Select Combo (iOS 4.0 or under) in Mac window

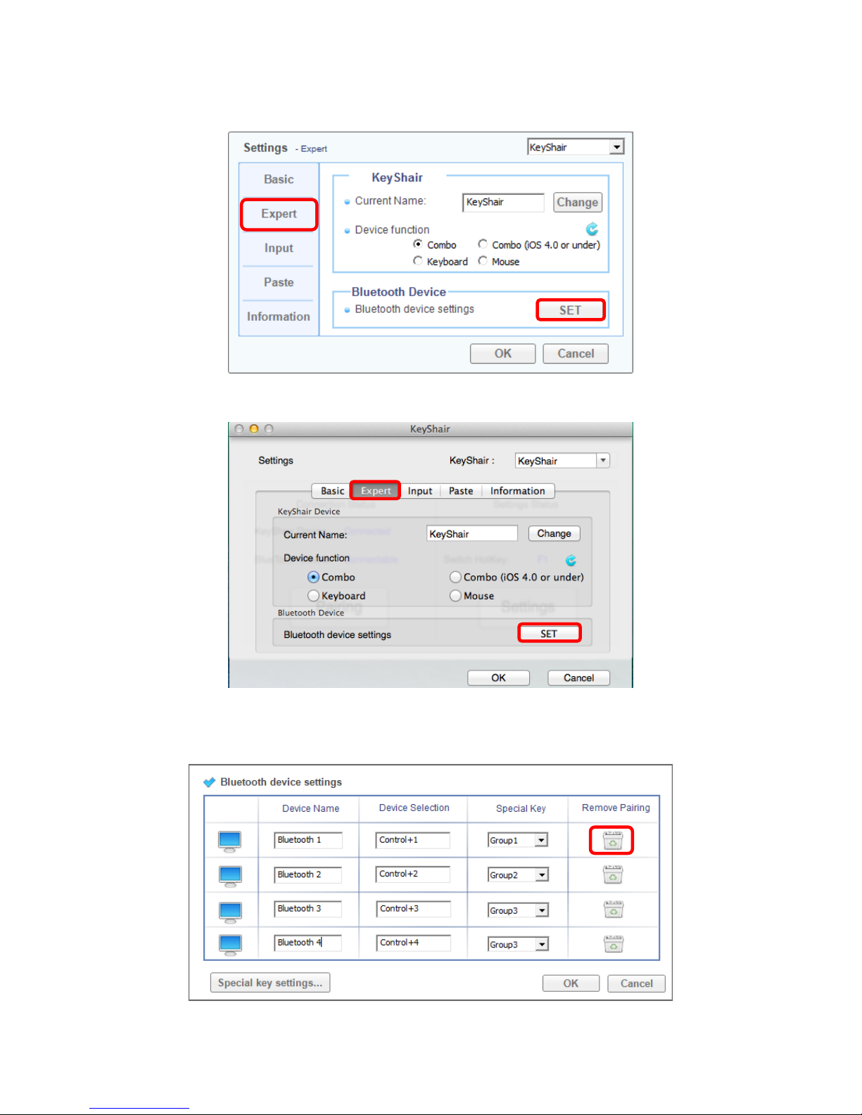[455, 577]
